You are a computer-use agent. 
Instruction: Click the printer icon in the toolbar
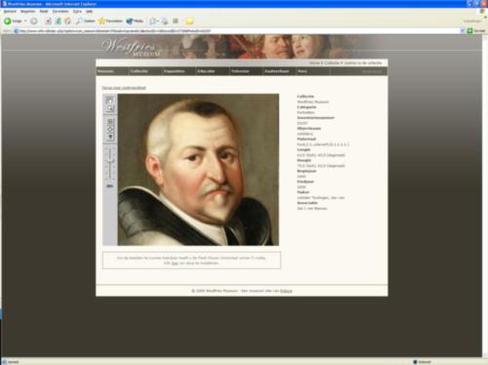[x=165, y=21]
